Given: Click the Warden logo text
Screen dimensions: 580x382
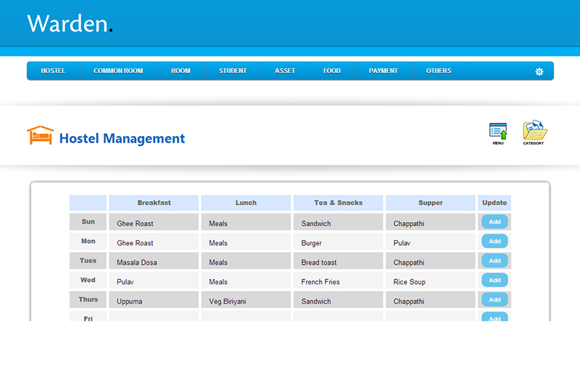Looking at the screenshot, I should coord(69,24).
